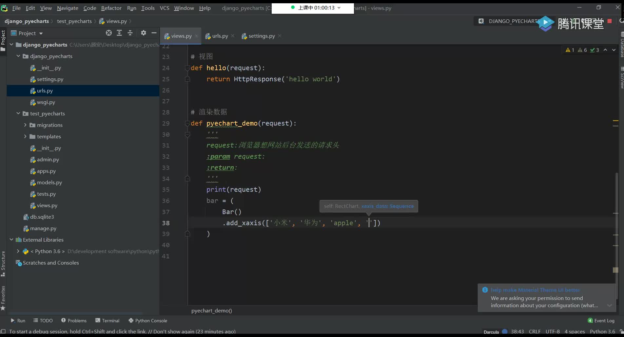Screen dimensions: 624x337
Task: Click the tool windows toggle at bottom-left corner
Action: pyautogui.click(x=3, y=331)
